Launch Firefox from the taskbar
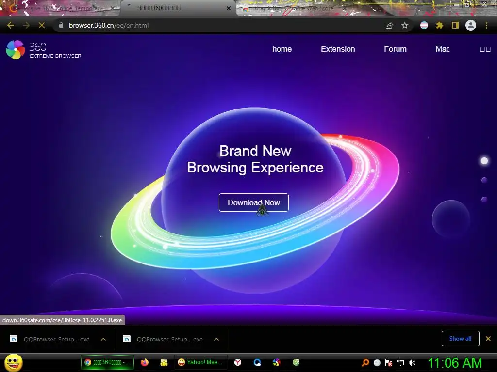Image resolution: width=497 pixels, height=372 pixels. (145, 362)
